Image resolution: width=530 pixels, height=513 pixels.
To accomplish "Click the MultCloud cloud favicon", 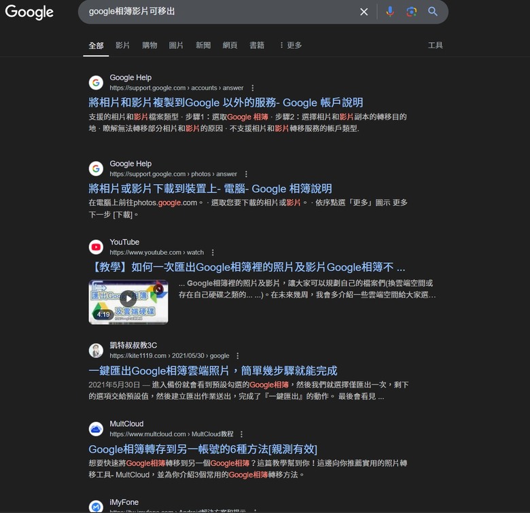I will coord(96,429).
